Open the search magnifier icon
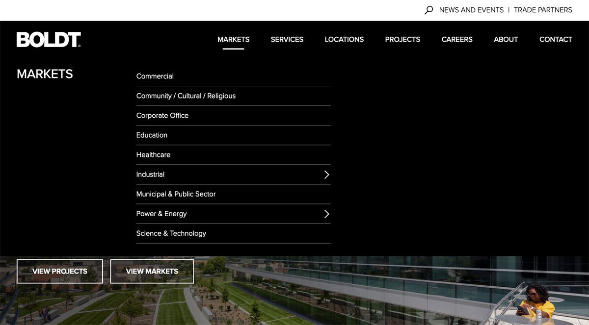 [429, 10]
